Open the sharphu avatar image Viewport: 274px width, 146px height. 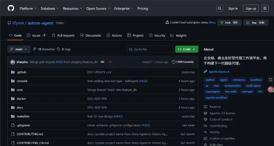pos(13,62)
